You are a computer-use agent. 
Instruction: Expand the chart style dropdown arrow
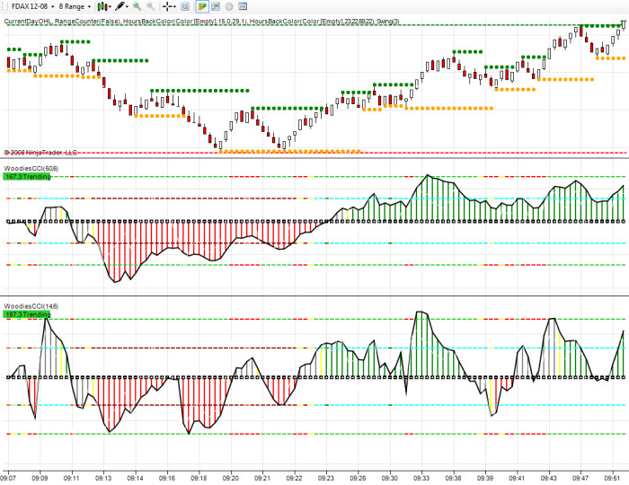[110, 7]
